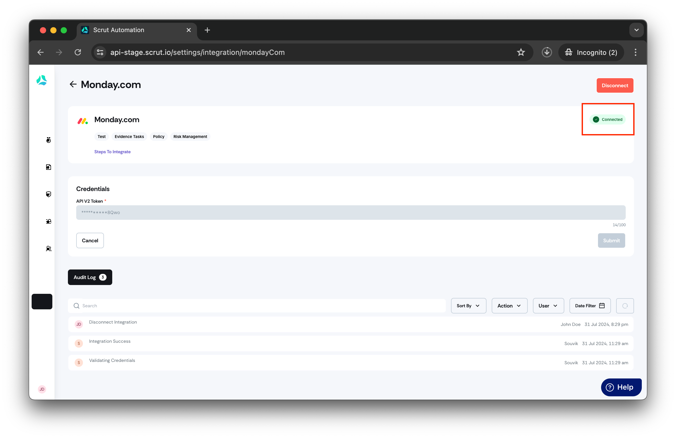Switch to the Scrut Automation browser tab

(x=136, y=30)
